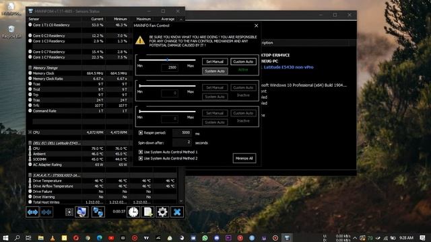
Task: Toggle Use System Auto Control Method 2
Action: [x=141, y=159]
